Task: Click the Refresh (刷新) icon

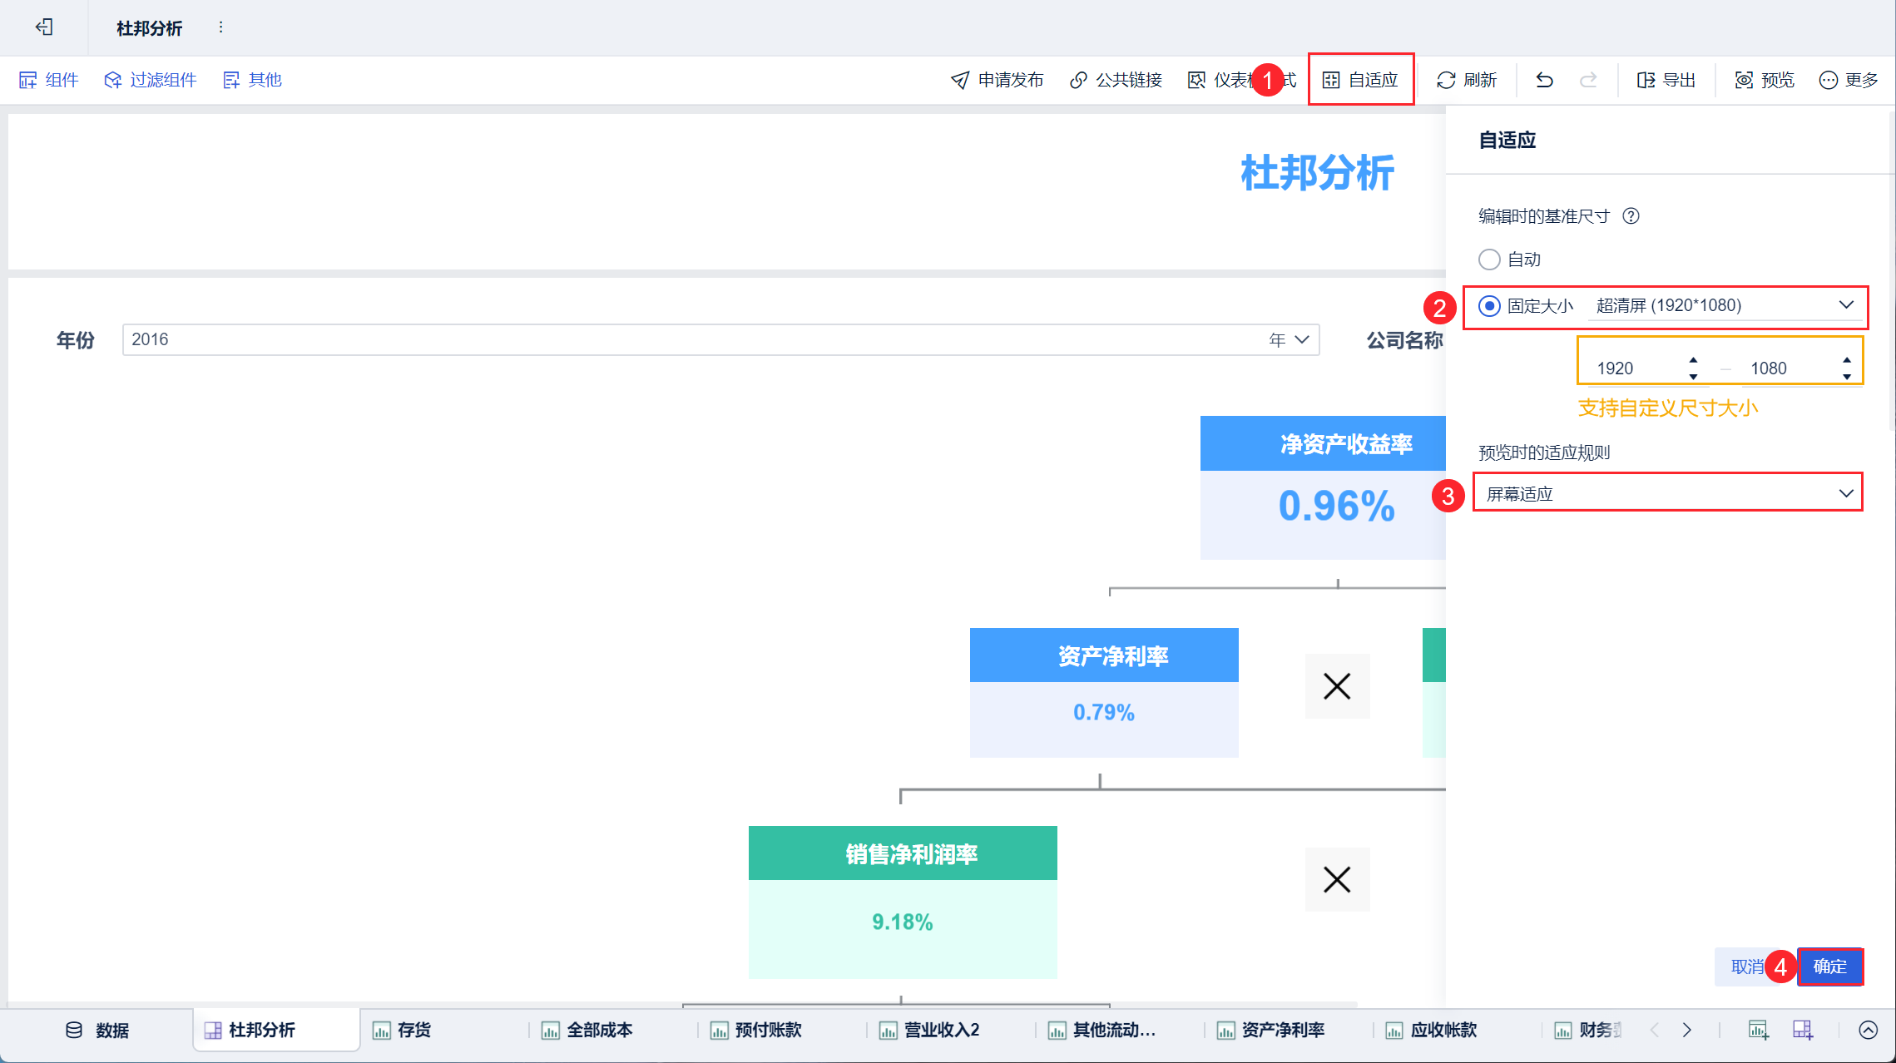Action: [1446, 80]
